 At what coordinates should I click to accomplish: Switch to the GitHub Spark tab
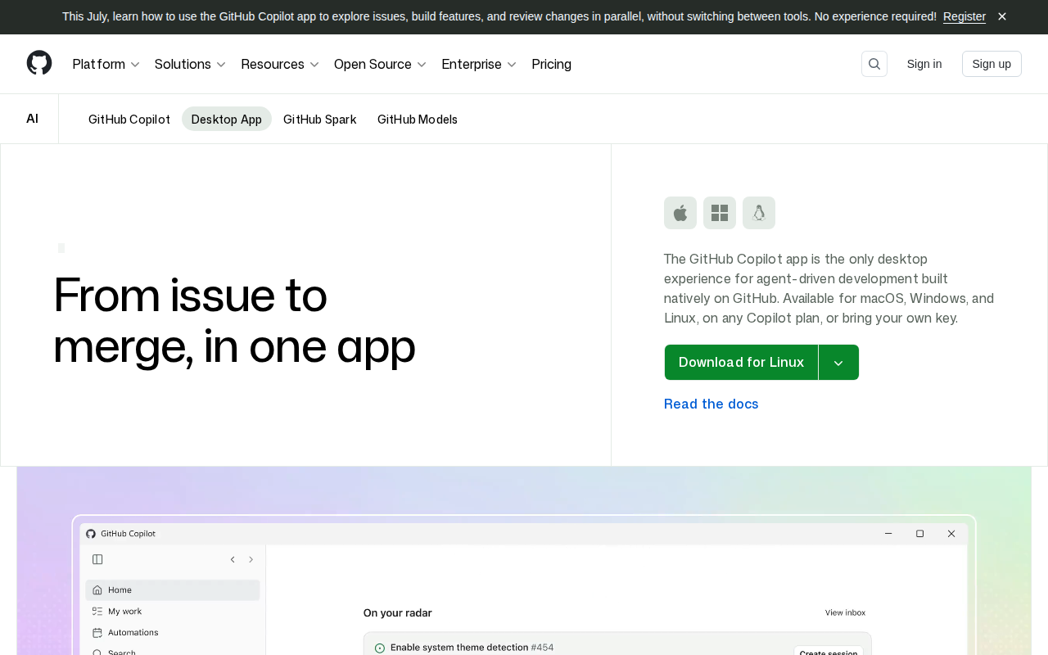[x=320, y=119]
